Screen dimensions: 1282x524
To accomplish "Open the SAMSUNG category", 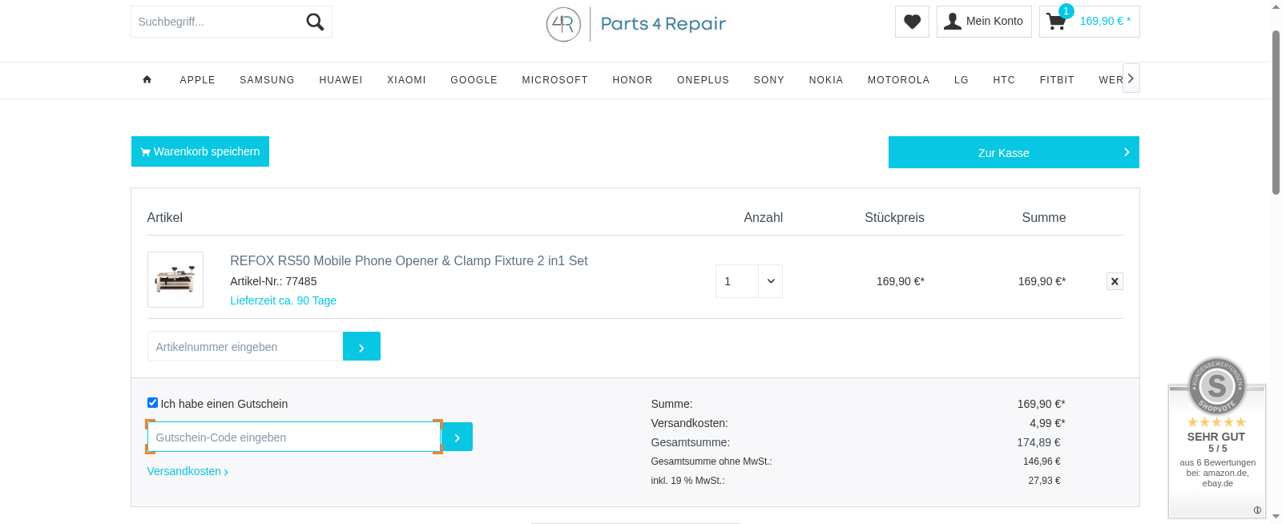I will [x=267, y=80].
